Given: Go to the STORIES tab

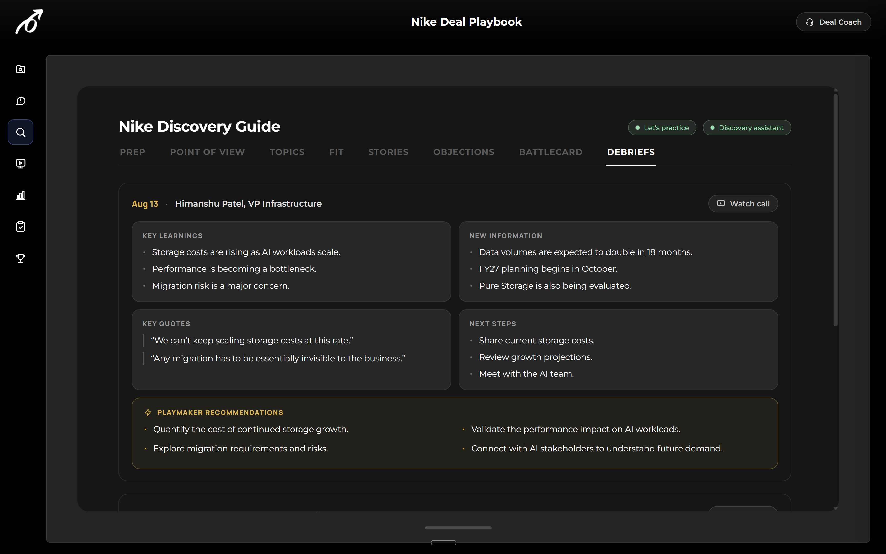Looking at the screenshot, I should click(x=388, y=152).
